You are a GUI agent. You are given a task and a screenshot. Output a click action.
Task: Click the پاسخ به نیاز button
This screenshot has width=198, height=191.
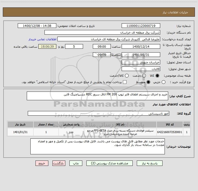(150, 163)
